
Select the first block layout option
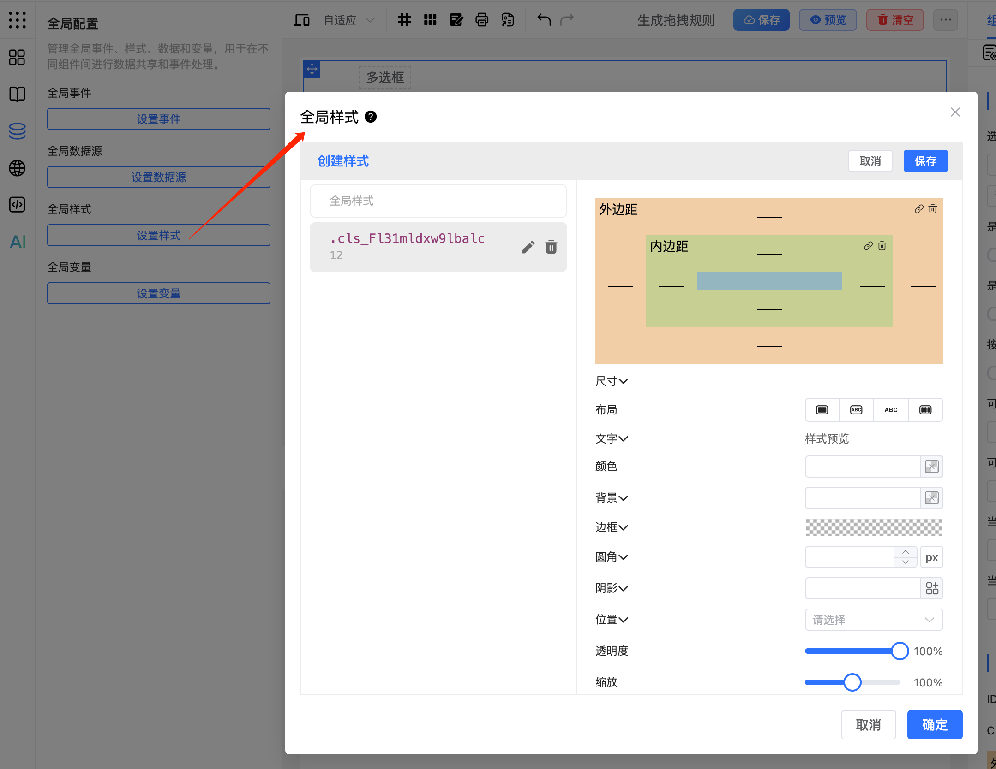(822, 410)
